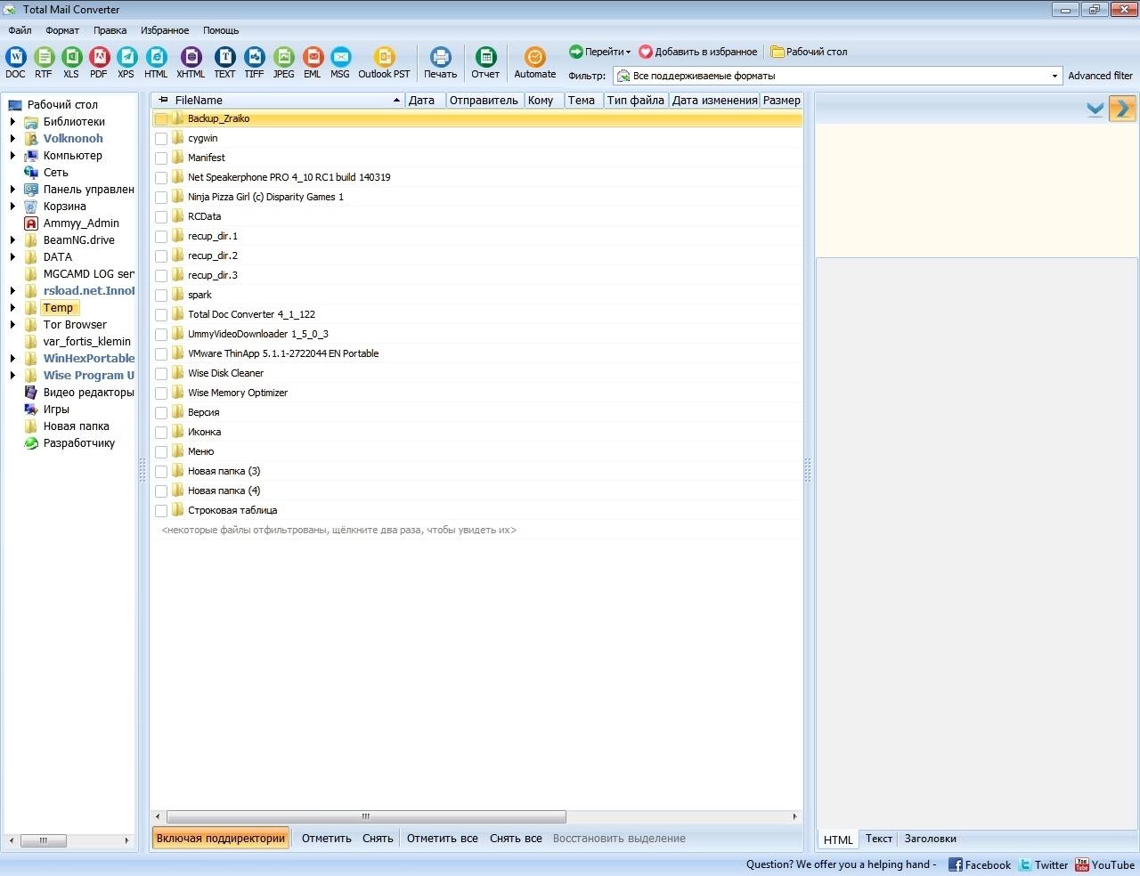
Task: Click file list horizontal scrollbar thumb
Action: (x=366, y=816)
